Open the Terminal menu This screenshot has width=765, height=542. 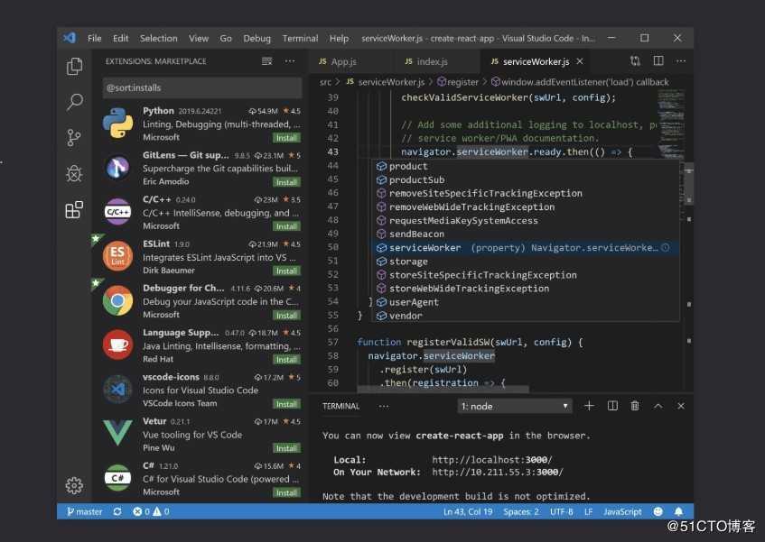click(x=300, y=38)
